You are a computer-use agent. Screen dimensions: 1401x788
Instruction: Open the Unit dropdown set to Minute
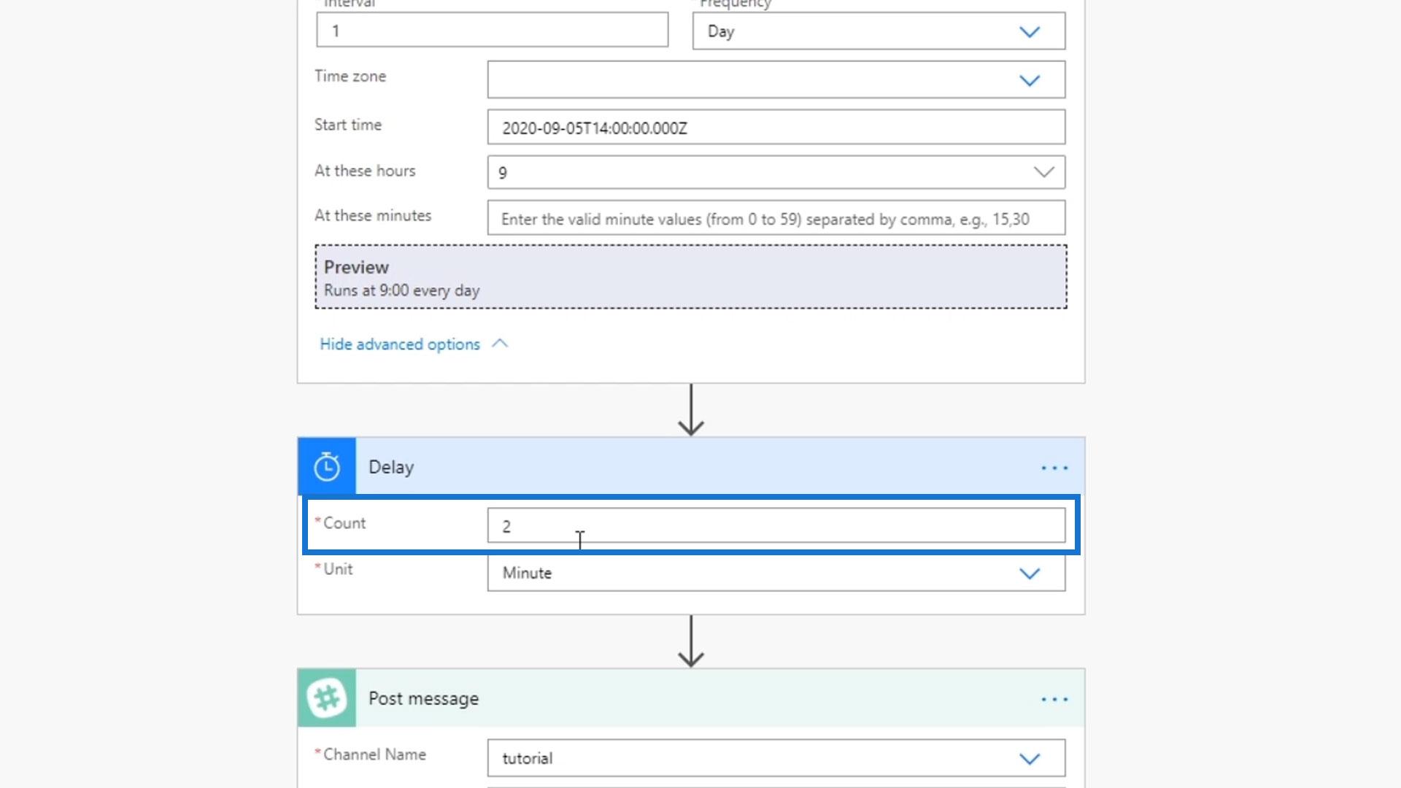tap(1029, 573)
